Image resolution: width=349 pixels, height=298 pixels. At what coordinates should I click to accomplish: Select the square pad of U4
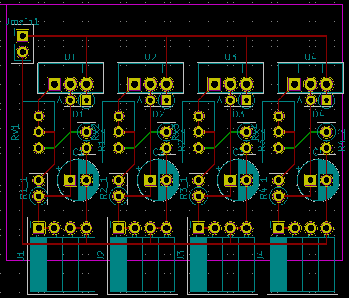coord(295,84)
